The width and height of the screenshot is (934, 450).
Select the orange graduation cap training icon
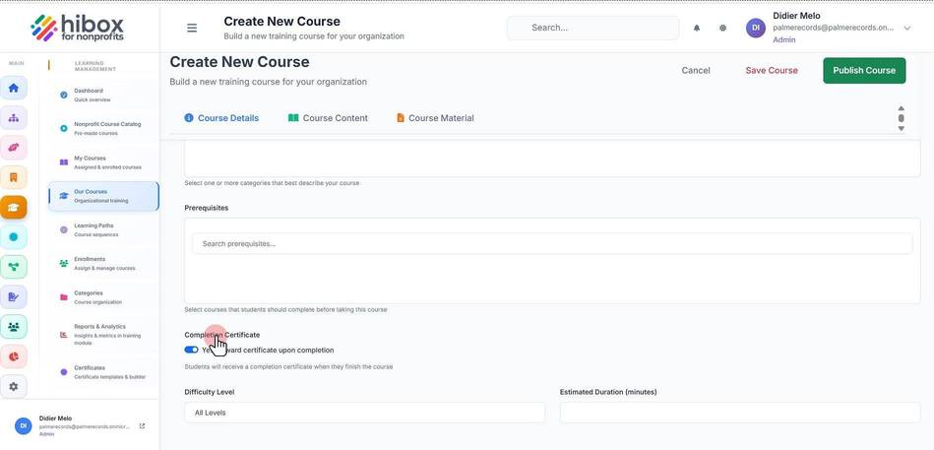point(13,208)
